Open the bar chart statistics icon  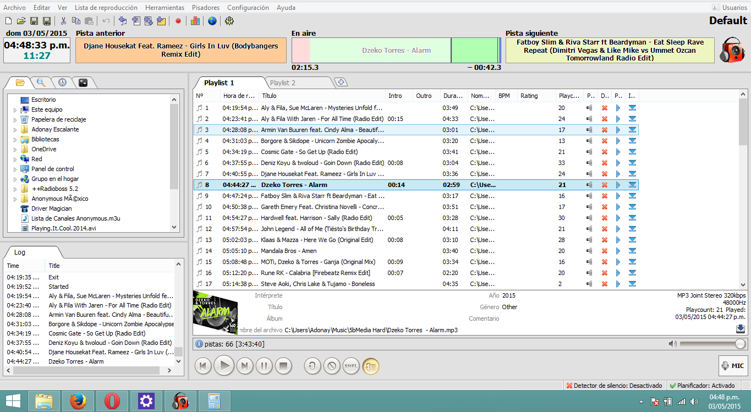[195, 21]
